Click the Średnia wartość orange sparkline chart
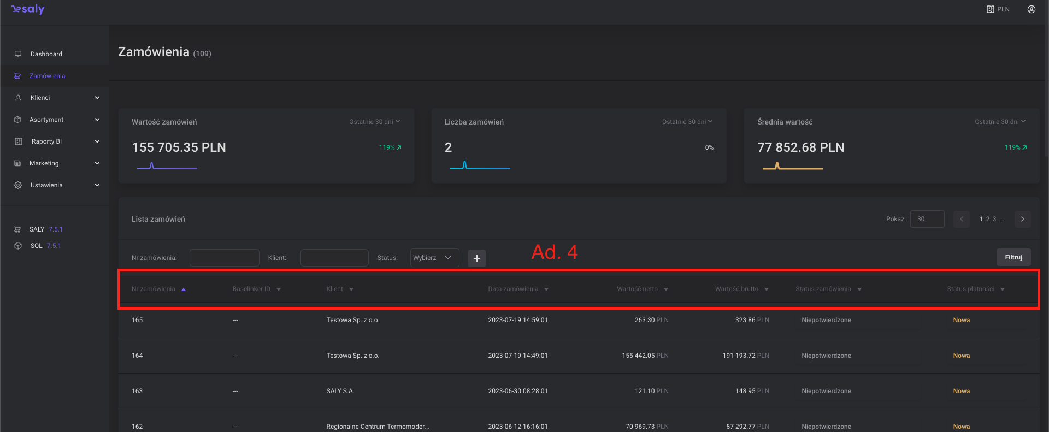The height and width of the screenshot is (432, 1049). tap(792, 166)
